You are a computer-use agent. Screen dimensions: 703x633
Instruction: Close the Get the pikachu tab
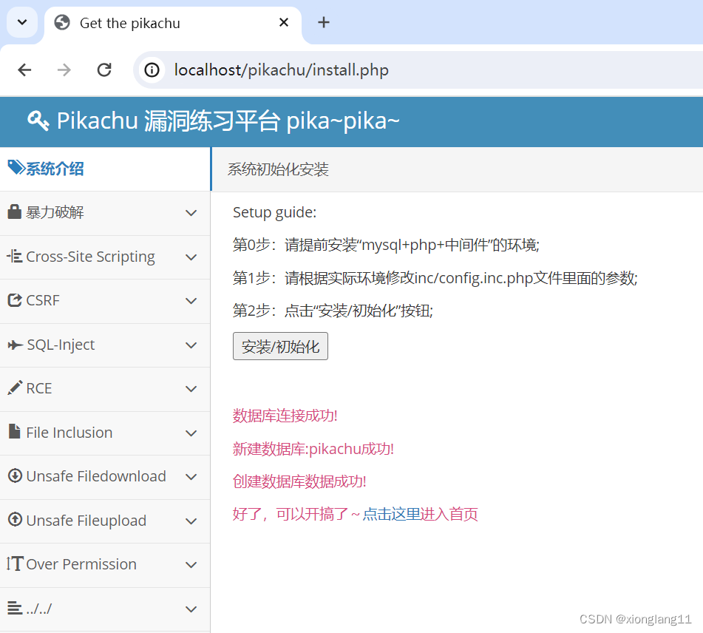pos(284,22)
